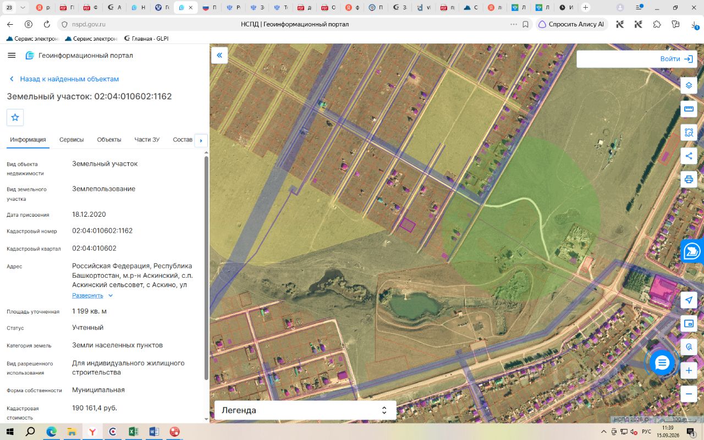The height and width of the screenshot is (440, 704).
Task: Expand the Легенда dropdown
Action: [305, 410]
